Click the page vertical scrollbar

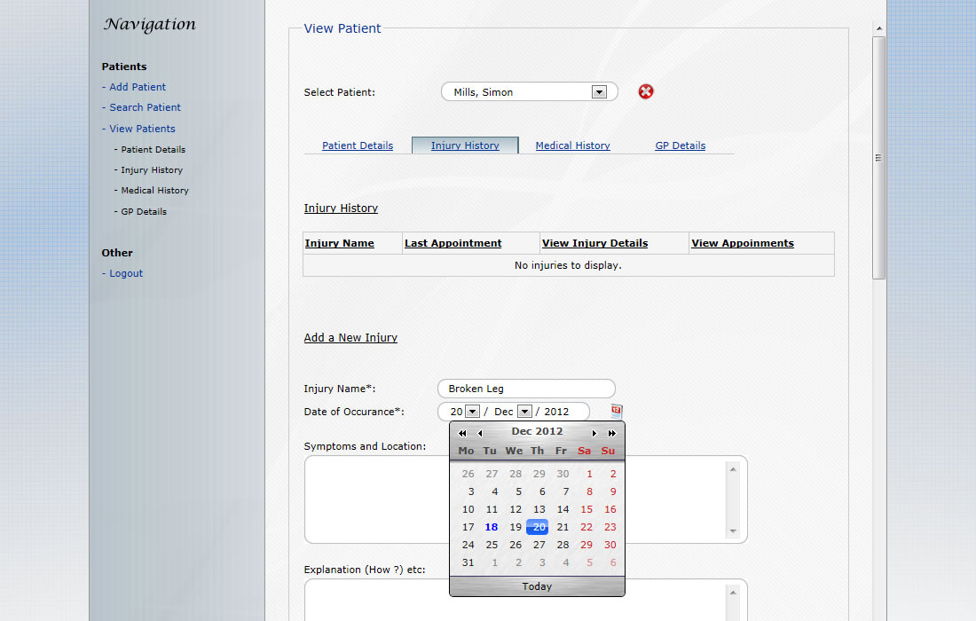click(x=878, y=160)
